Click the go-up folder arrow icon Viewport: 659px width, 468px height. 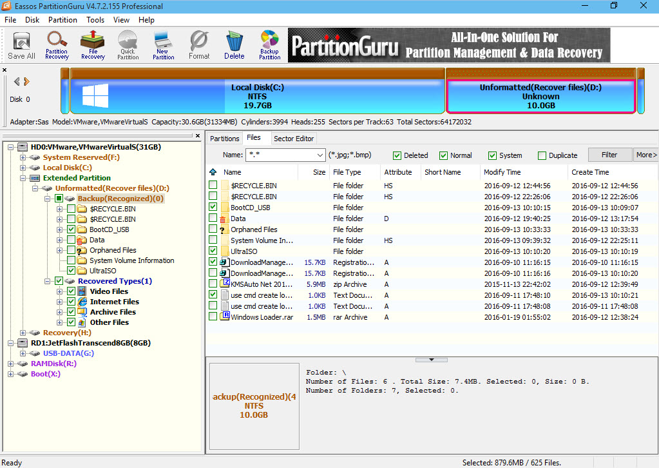coord(213,172)
